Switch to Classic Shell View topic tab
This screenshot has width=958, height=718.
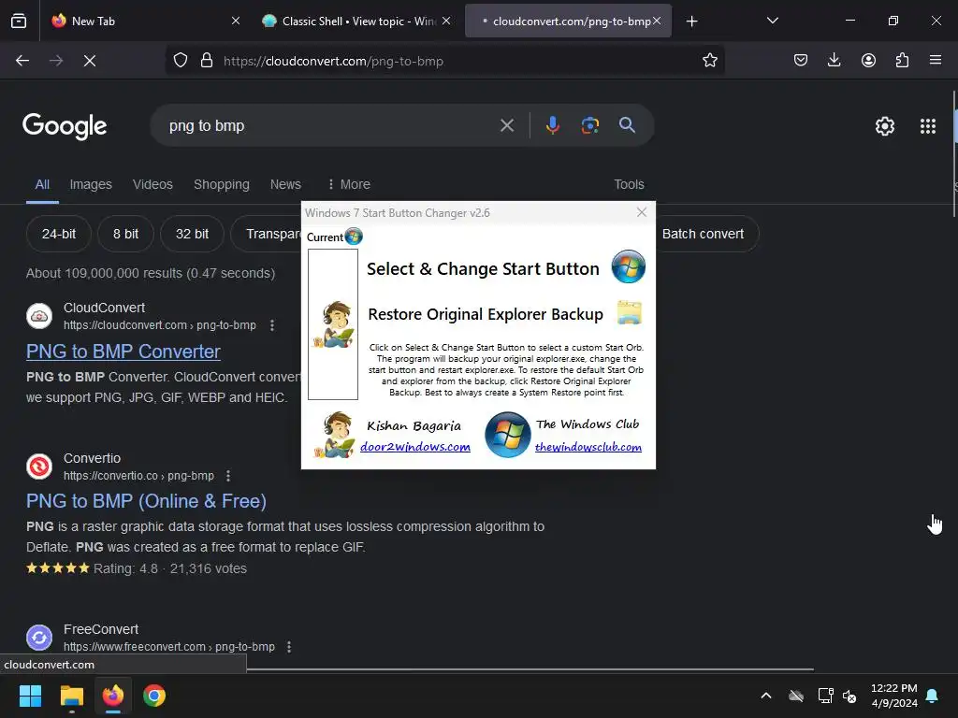(356, 21)
